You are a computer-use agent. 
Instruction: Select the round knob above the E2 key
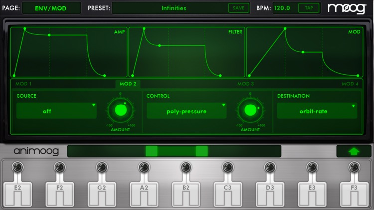pyautogui.click(x=18, y=167)
